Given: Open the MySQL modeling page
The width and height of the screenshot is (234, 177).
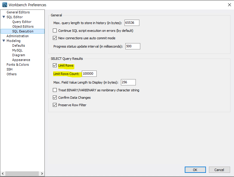Looking at the screenshot, I should click(x=17, y=50).
